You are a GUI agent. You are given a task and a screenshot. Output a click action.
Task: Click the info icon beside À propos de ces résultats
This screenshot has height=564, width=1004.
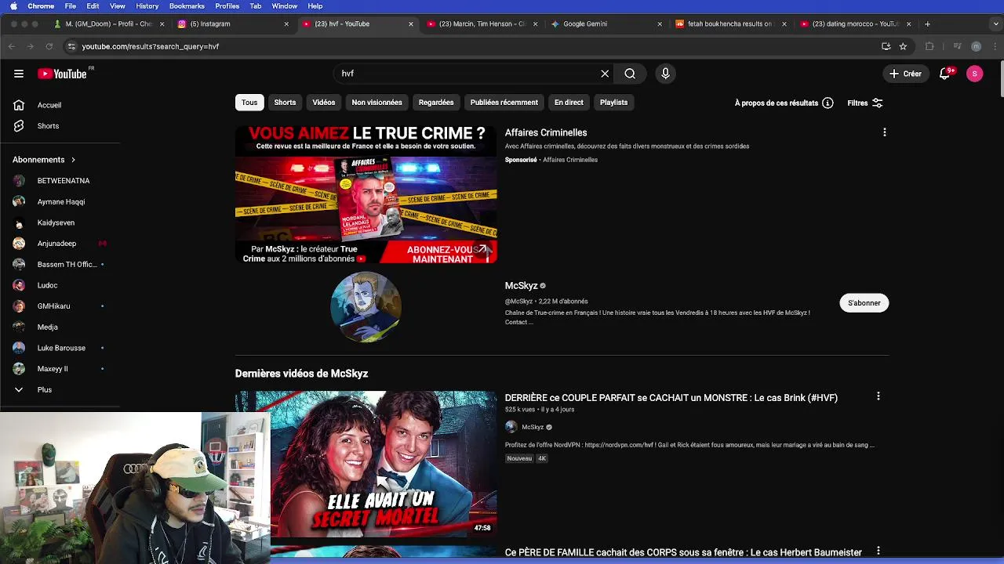(828, 103)
